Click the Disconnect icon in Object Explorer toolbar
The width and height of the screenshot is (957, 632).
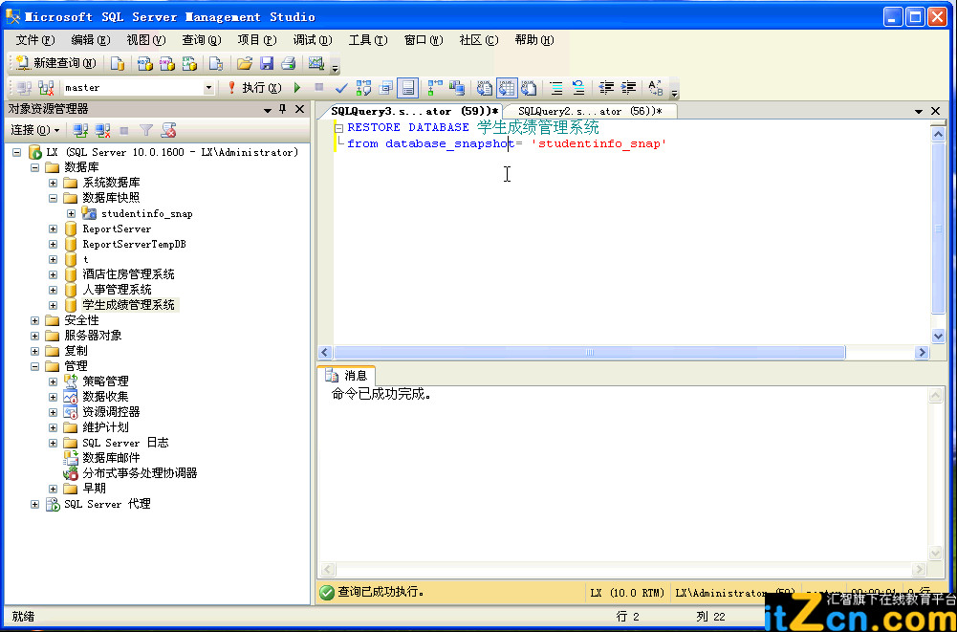[102, 130]
